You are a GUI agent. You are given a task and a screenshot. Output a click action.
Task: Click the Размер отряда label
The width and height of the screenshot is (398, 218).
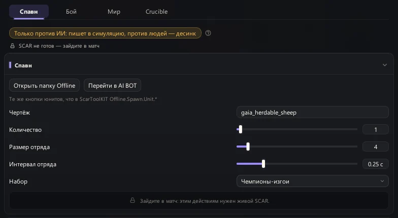(29, 147)
